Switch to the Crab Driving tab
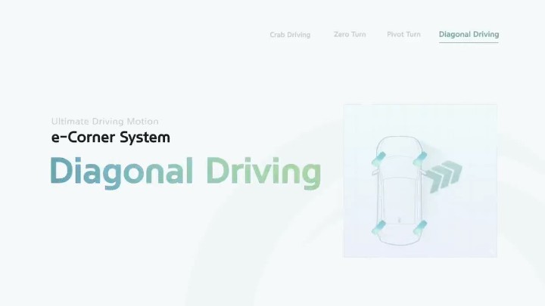545x306 pixels. tap(290, 35)
